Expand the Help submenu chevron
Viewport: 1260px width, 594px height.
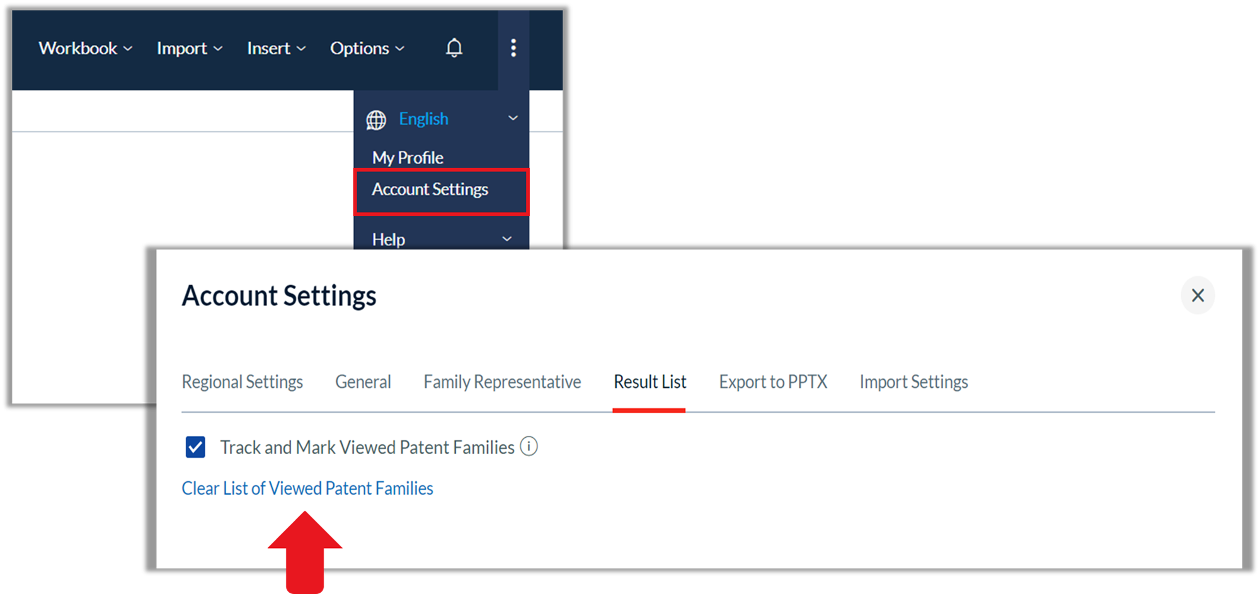[507, 239]
